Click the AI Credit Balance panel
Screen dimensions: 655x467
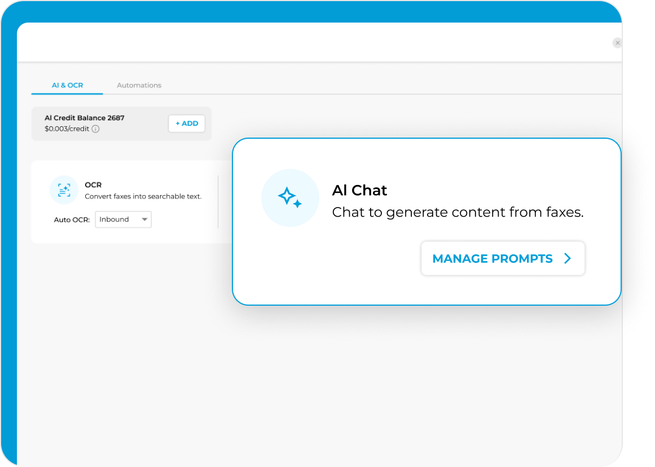(121, 123)
